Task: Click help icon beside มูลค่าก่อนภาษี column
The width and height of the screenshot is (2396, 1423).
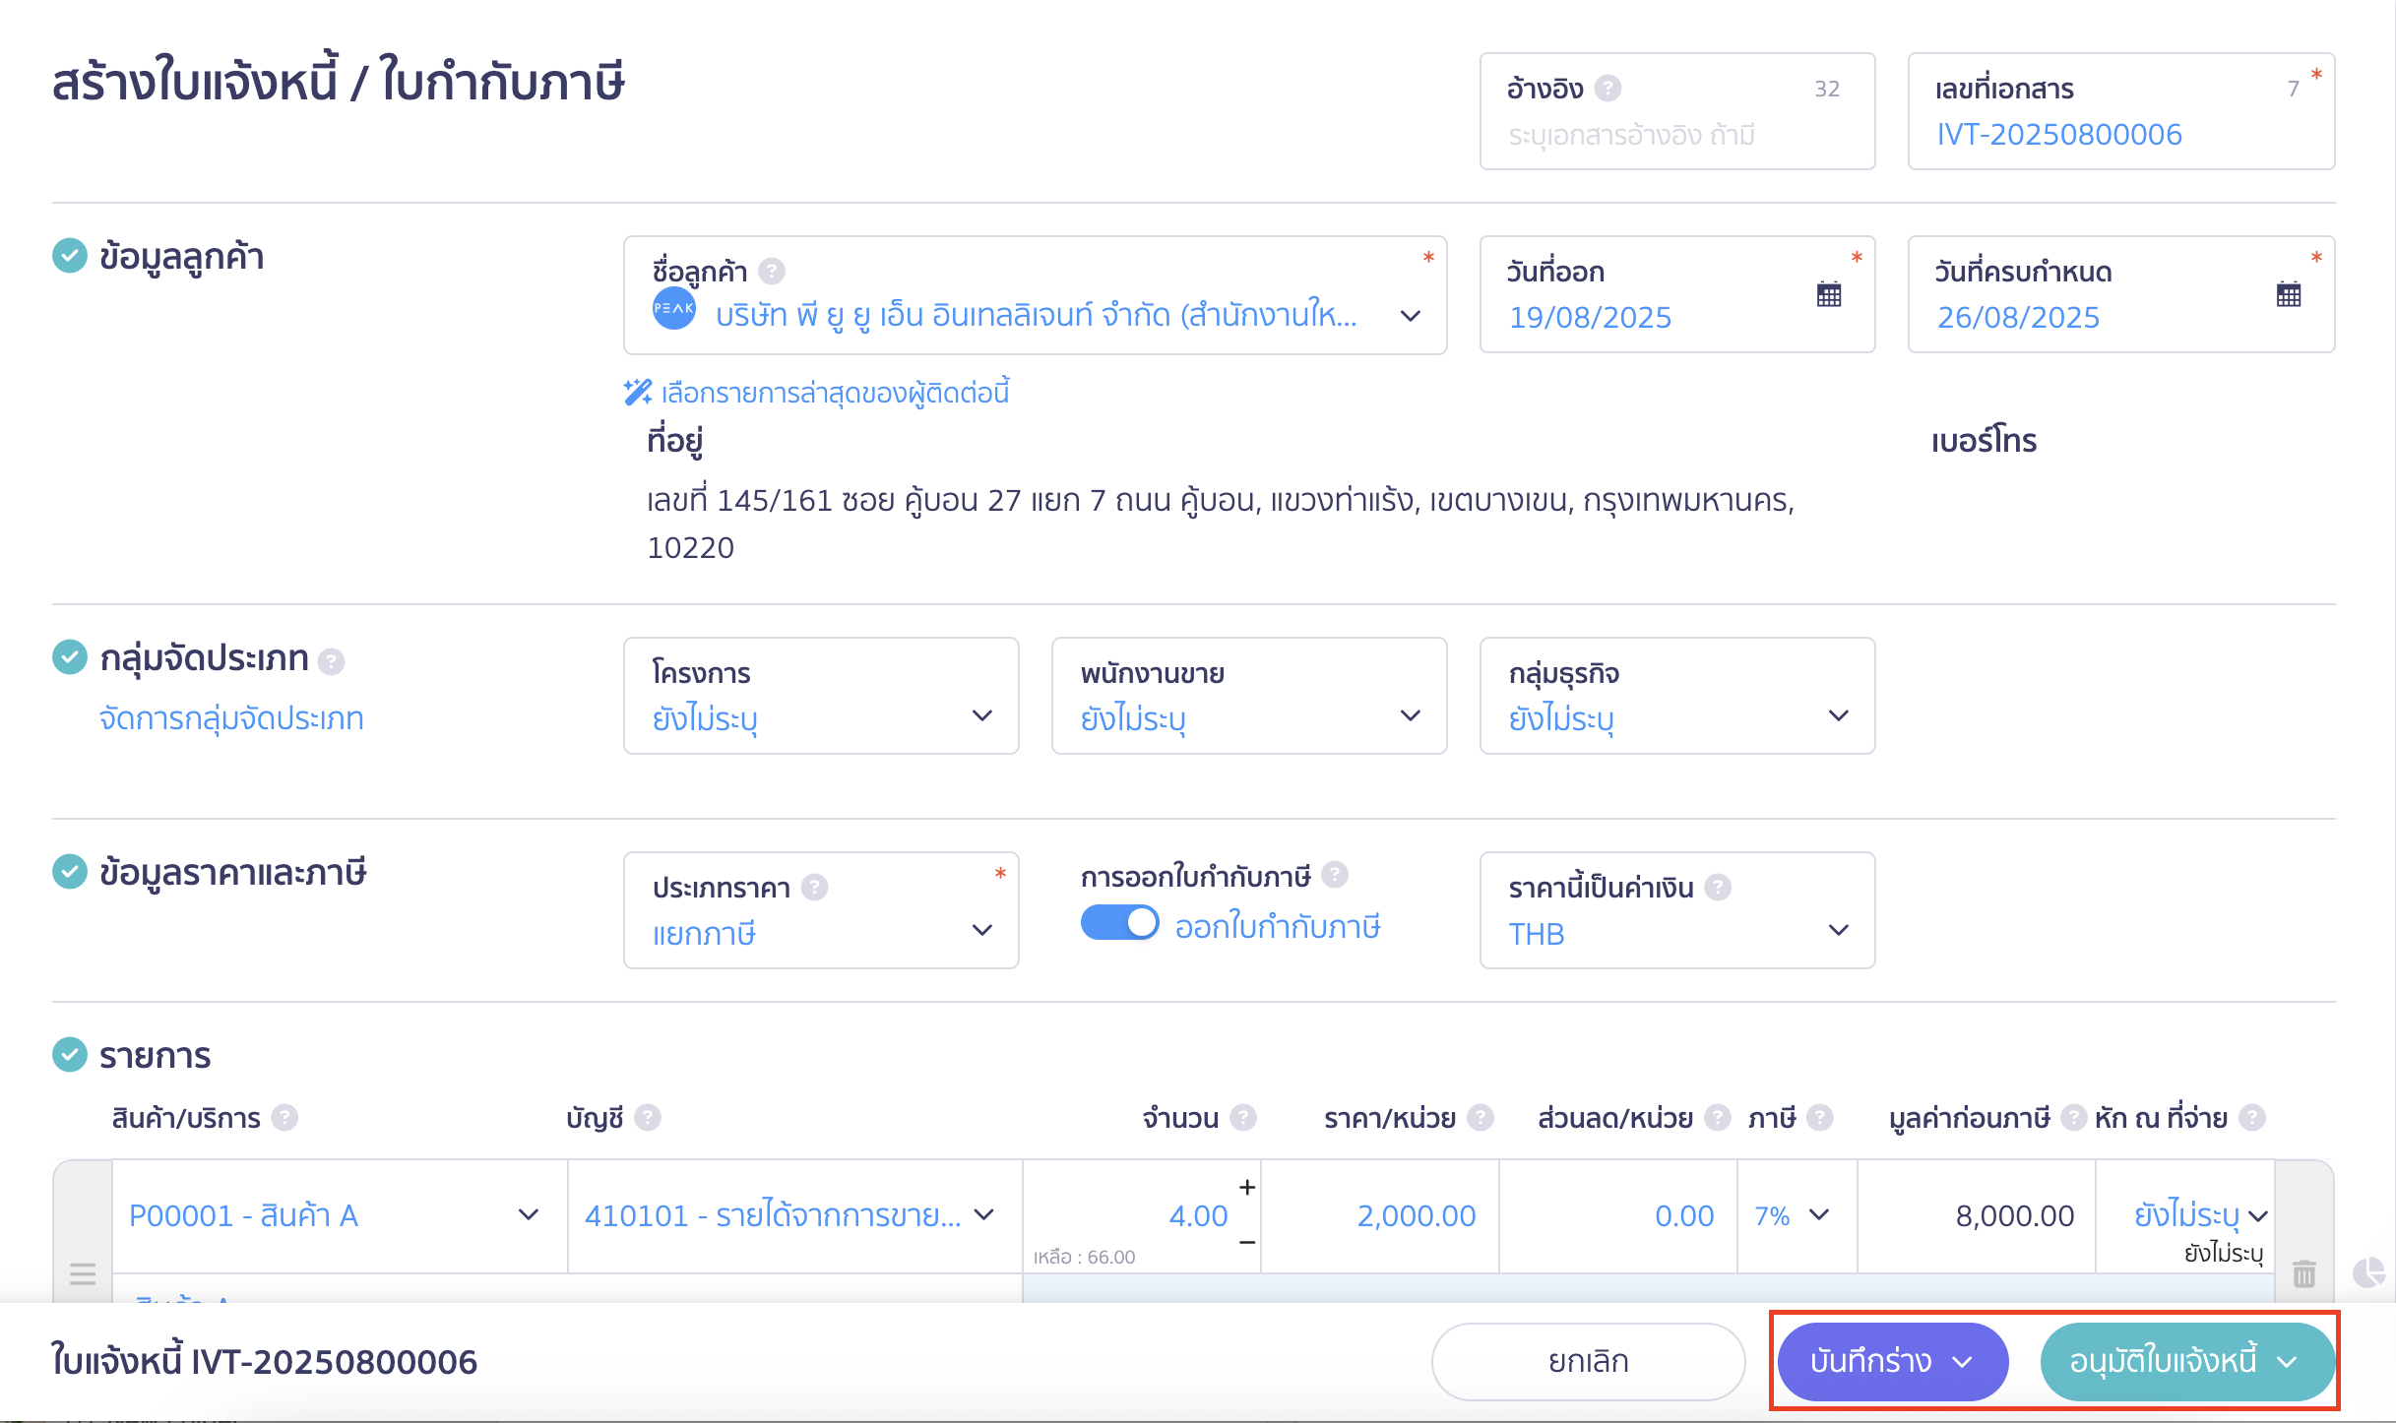Action: (x=2074, y=1118)
